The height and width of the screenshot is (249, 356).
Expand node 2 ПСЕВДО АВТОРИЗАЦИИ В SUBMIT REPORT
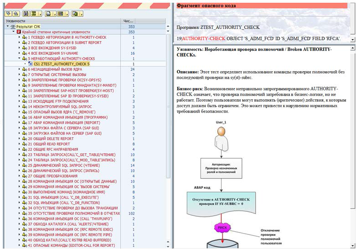click(x=19, y=42)
